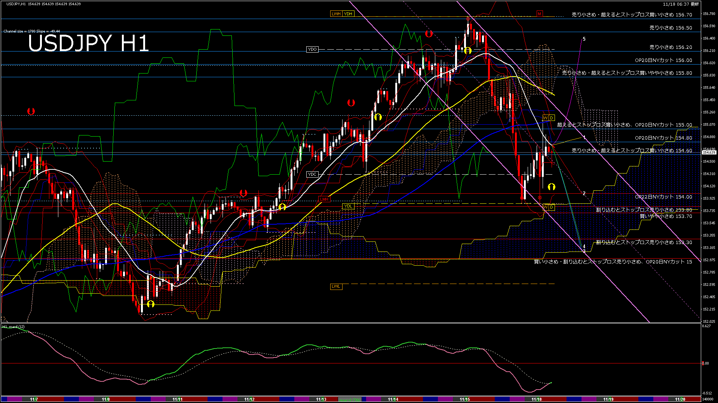Click wave projection point 5
Viewport: 718px width, 403px height.
(584, 39)
